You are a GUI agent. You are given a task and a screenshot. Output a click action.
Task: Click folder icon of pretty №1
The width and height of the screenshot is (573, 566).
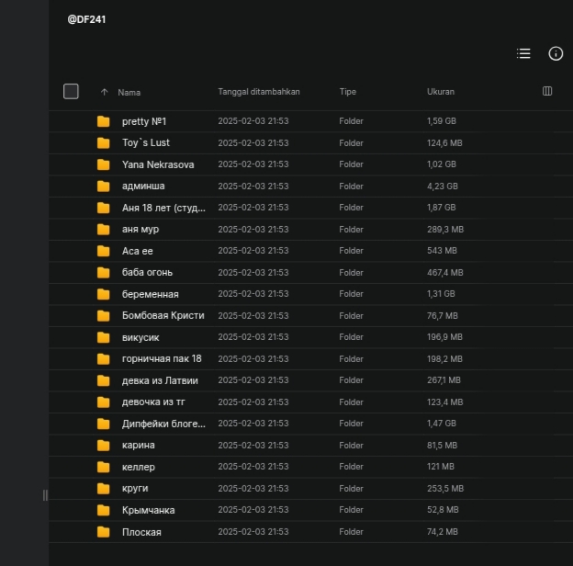coord(104,121)
